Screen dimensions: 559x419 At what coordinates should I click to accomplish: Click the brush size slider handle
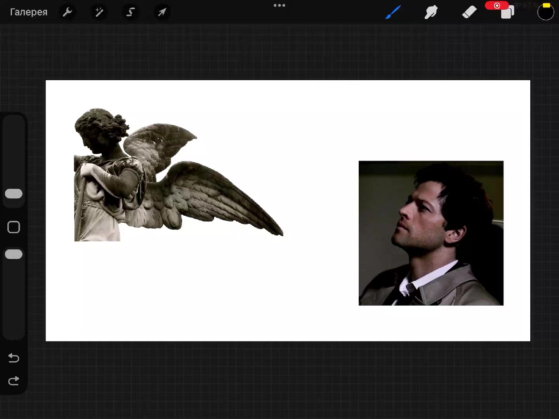pyautogui.click(x=14, y=194)
